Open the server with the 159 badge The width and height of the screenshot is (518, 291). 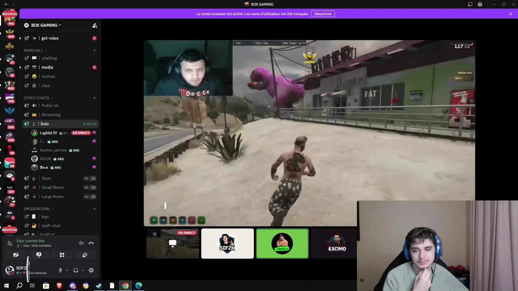[10, 188]
